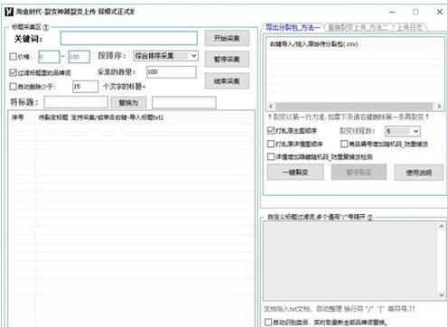Click the 采集的数量 field showing 100

(172, 72)
